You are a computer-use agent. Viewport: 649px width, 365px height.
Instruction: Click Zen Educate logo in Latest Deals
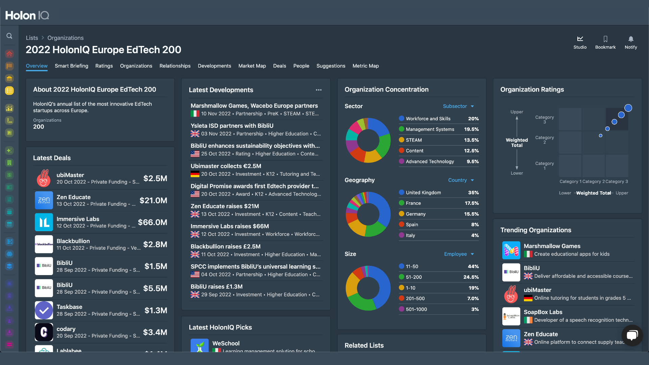tap(44, 200)
